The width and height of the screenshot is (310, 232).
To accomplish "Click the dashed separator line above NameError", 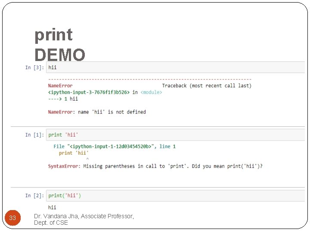I will [x=149, y=79].
